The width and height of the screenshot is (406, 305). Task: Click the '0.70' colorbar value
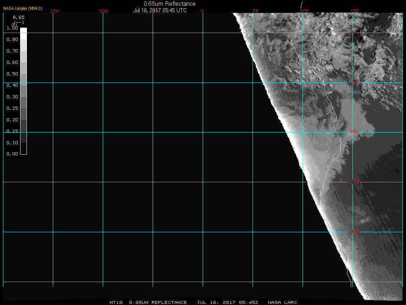tap(12, 51)
